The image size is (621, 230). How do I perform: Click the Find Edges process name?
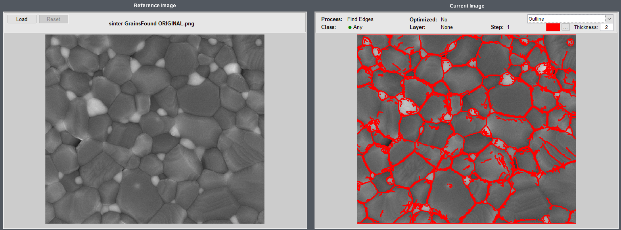pos(360,19)
